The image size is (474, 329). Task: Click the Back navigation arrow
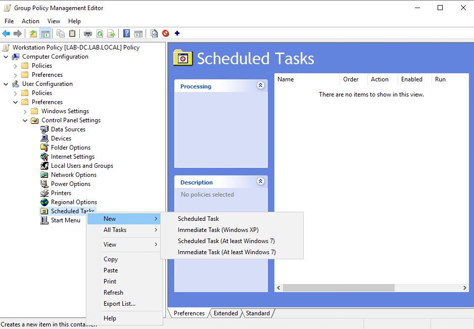pos(6,33)
